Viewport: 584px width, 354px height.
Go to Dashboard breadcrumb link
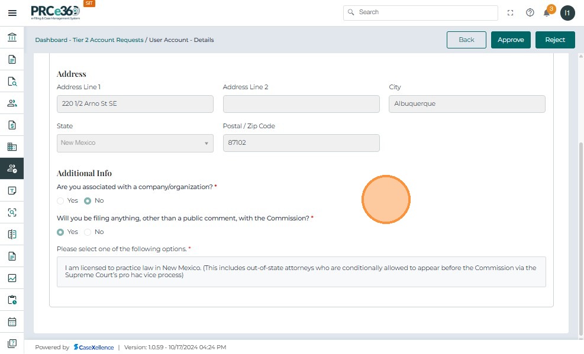[51, 40]
